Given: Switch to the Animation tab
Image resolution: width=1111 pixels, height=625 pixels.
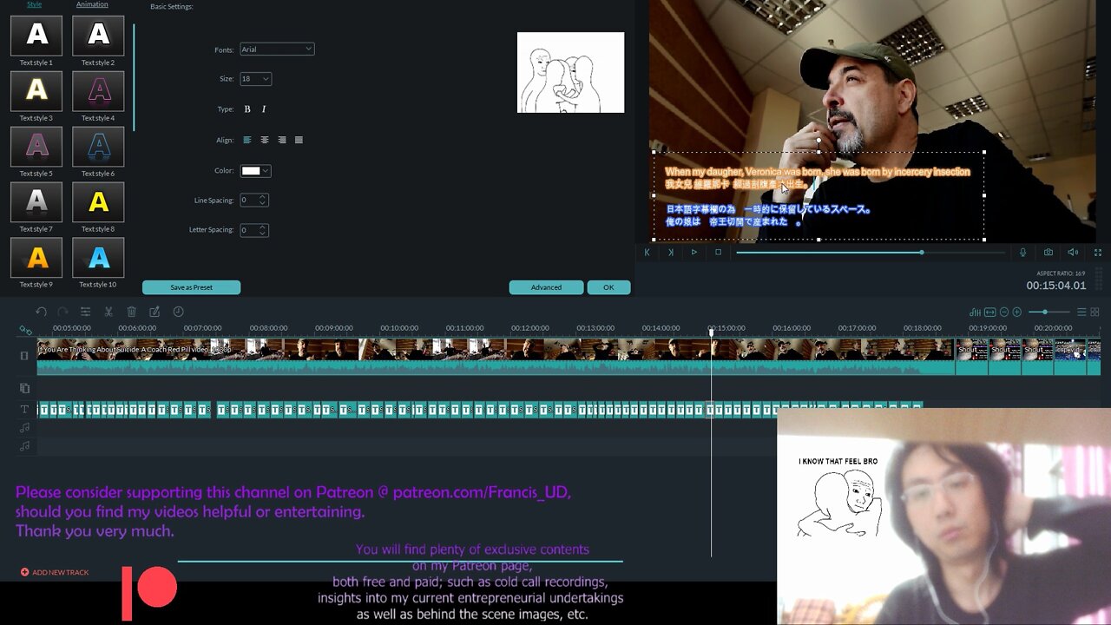Looking at the screenshot, I should [x=92, y=4].
